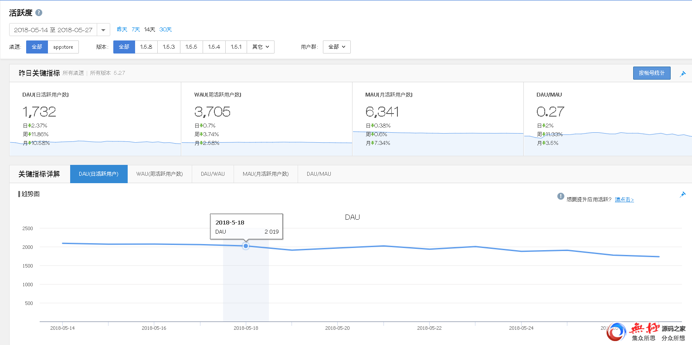The image size is (692, 345).
Task: Expand the 其它 version dropdown
Action: pos(261,47)
